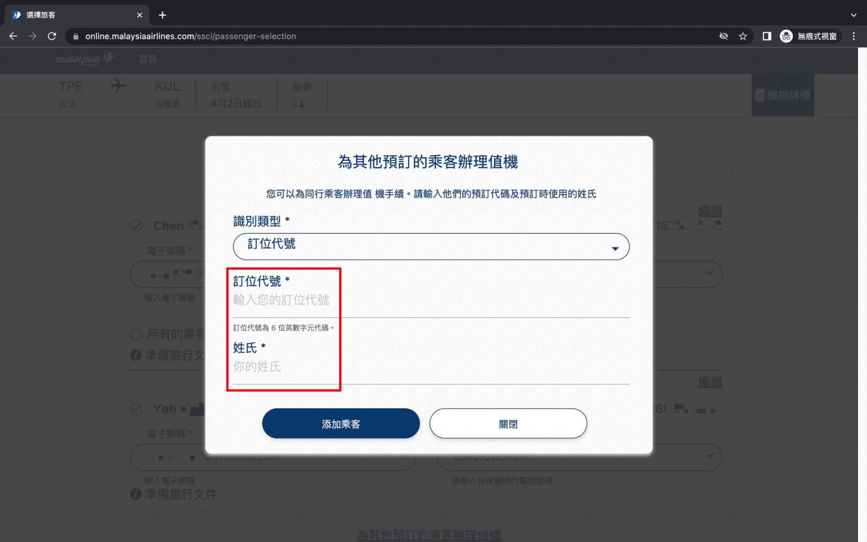Click the airplane icon between TPE and KUL

point(118,86)
